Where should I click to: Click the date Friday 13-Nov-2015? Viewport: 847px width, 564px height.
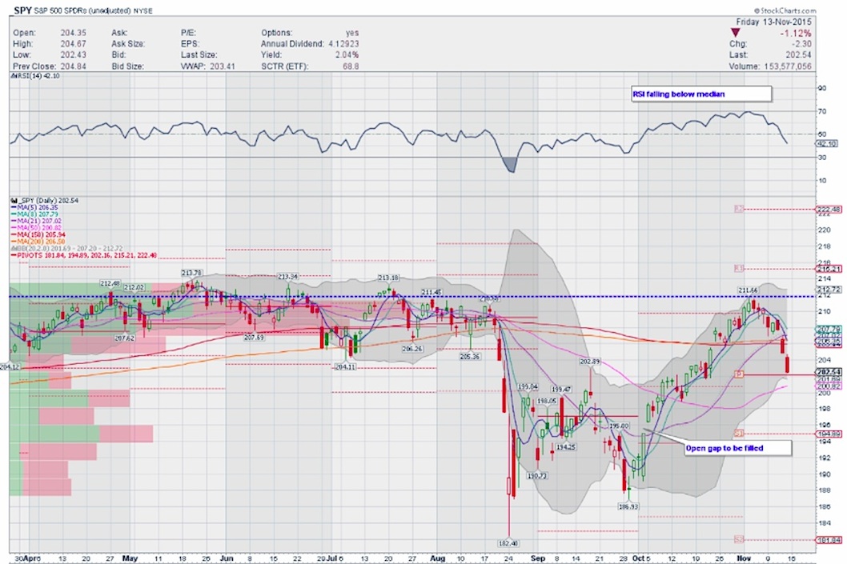773,22
